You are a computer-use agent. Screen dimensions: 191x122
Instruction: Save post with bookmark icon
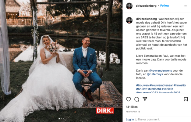pyautogui.click(x=186, y=99)
